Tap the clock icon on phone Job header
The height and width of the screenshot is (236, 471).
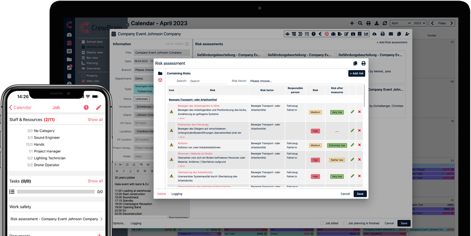click(x=86, y=108)
